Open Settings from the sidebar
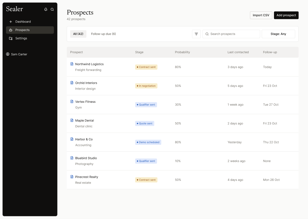The image size is (308, 219). point(30,38)
